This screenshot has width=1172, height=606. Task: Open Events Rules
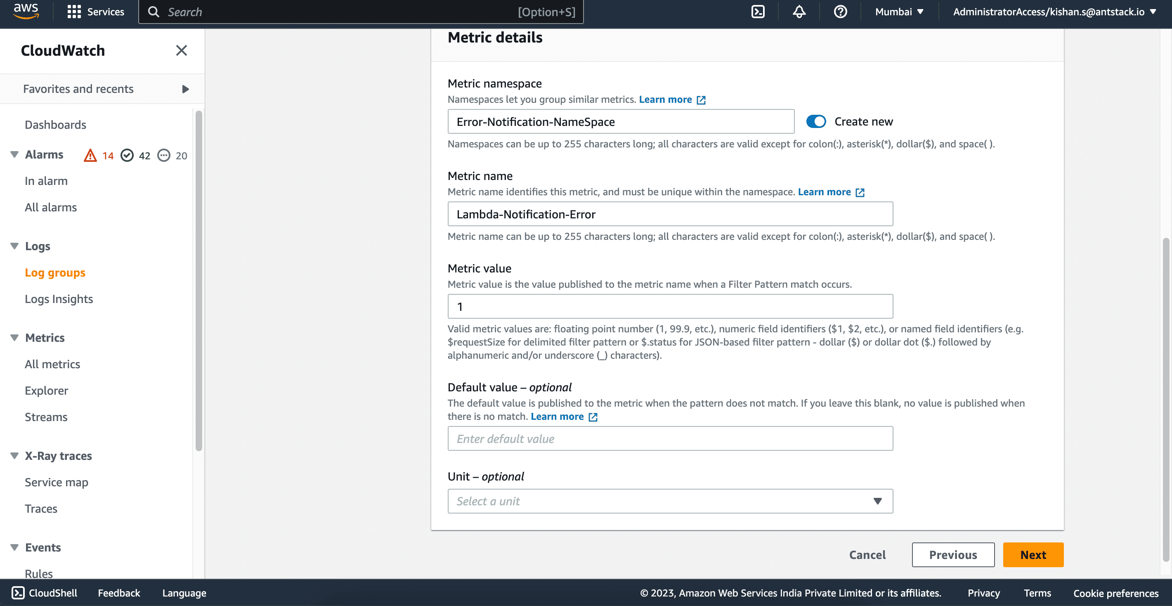click(x=39, y=573)
